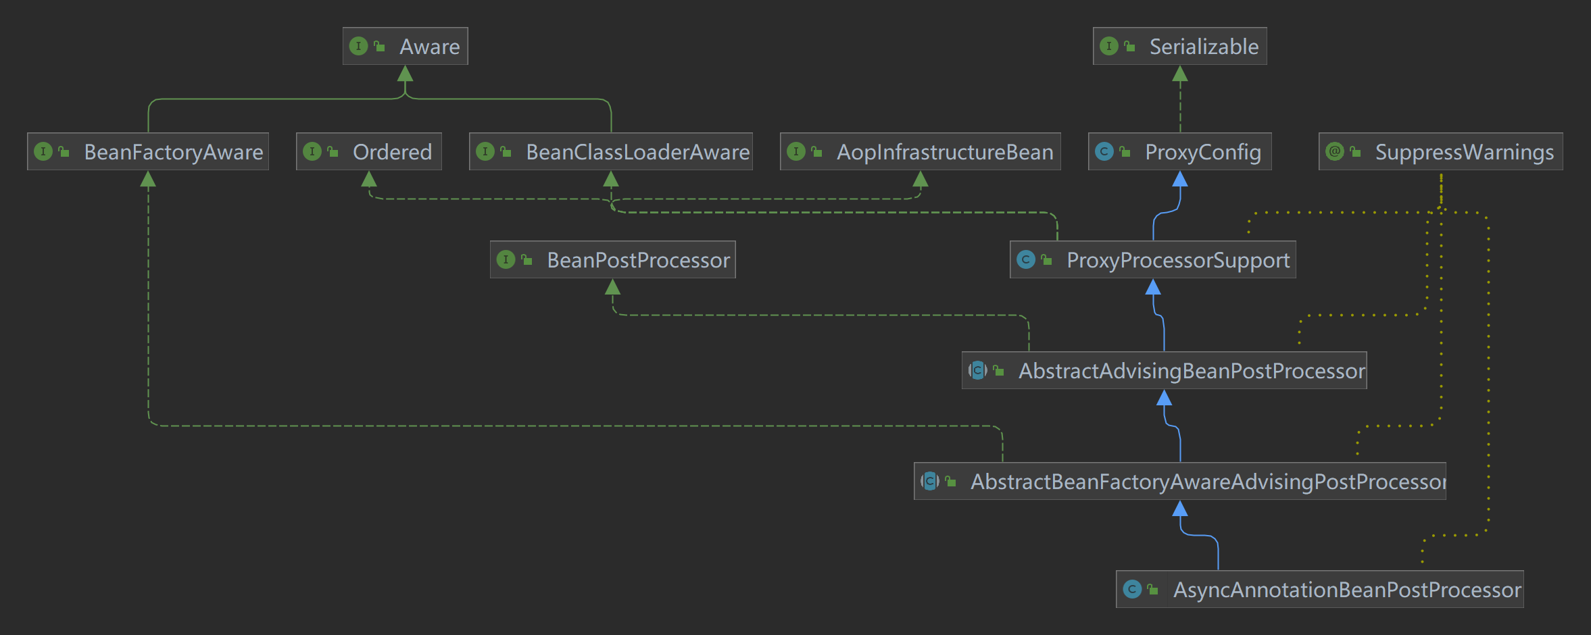The height and width of the screenshot is (635, 1591).
Task: Click abstract class icon on AbstractAdvisingBeanPostProcessor
Action: [977, 370]
